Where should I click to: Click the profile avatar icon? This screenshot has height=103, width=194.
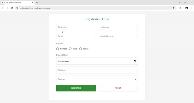coord(187,8)
